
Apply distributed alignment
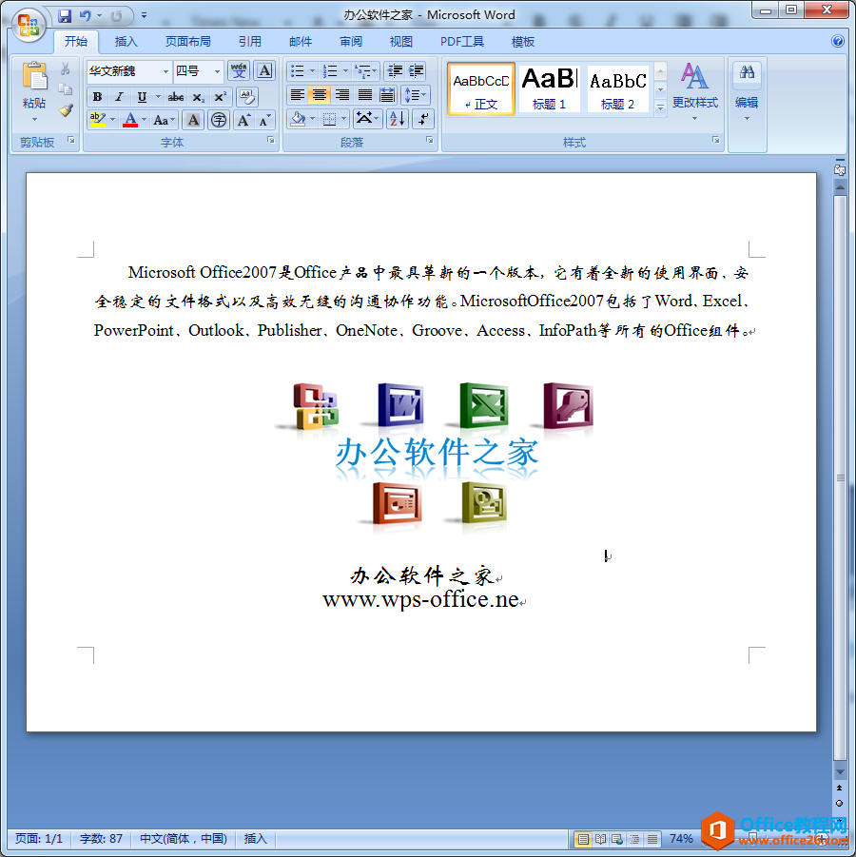(387, 95)
